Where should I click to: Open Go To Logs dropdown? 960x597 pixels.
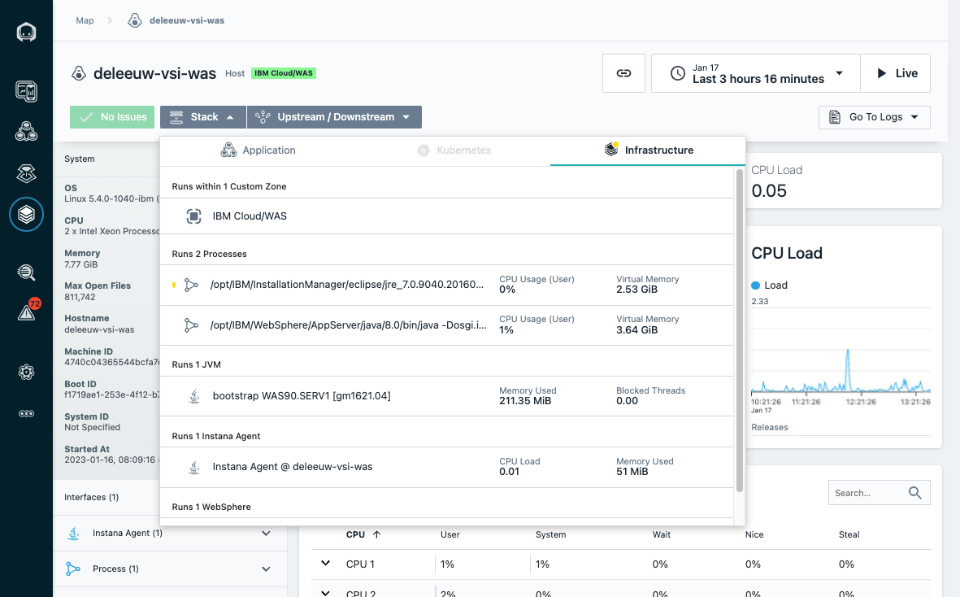tap(875, 118)
